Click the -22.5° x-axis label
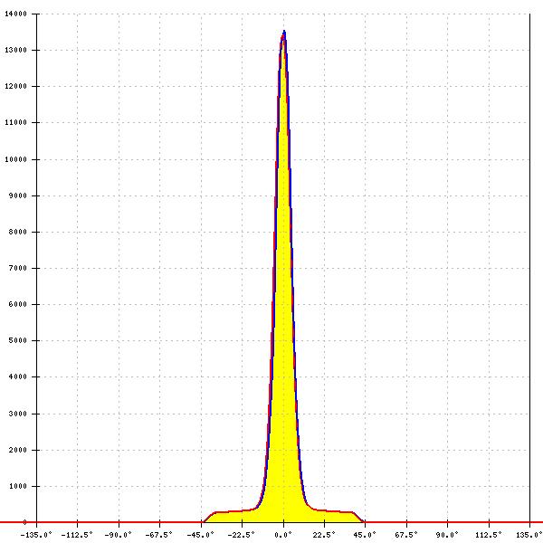The image size is (543, 543). tap(241, 535)
